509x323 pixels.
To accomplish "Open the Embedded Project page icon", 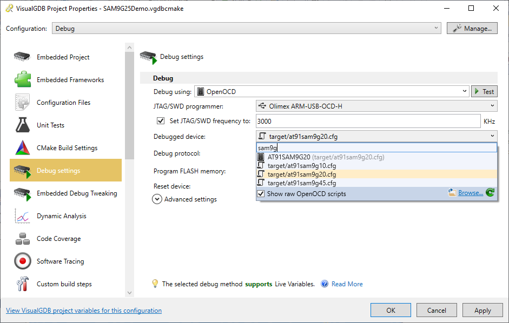I will (x=22, y=57).
